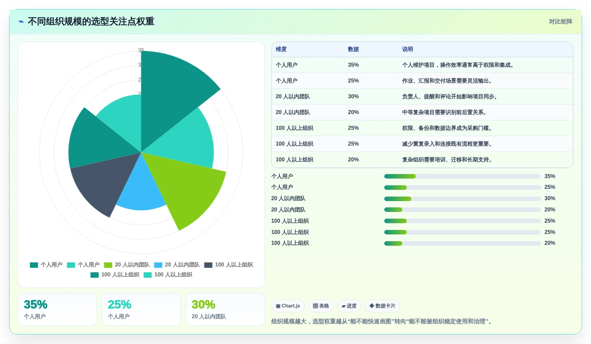Click row text 中等复杂项目需要识别前后置关系。
The width and height of the screenshot is (591, 344).
click(445, 112)
